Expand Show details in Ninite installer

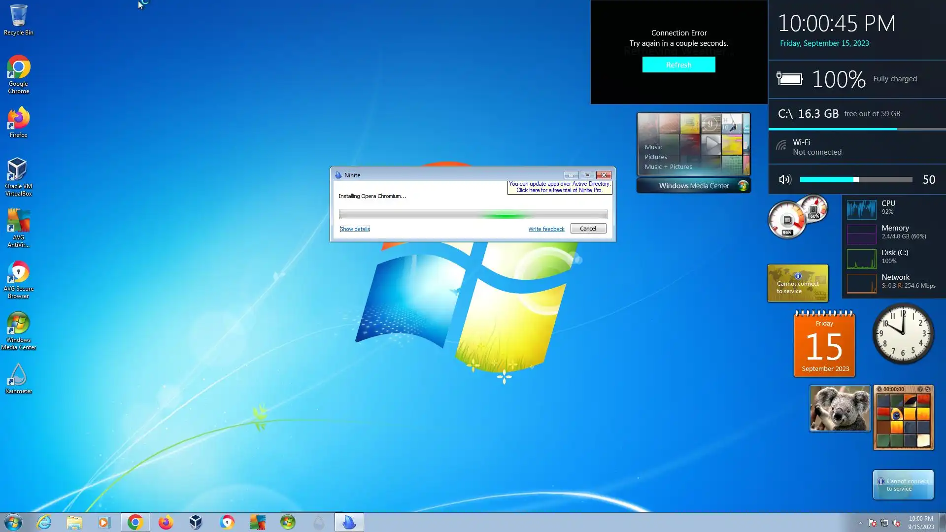(355, 229)
